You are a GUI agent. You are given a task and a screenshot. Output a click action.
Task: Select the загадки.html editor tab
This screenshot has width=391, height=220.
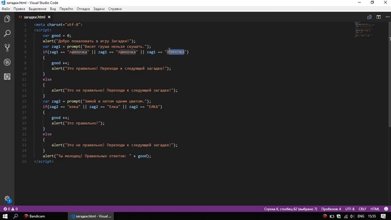34,17
